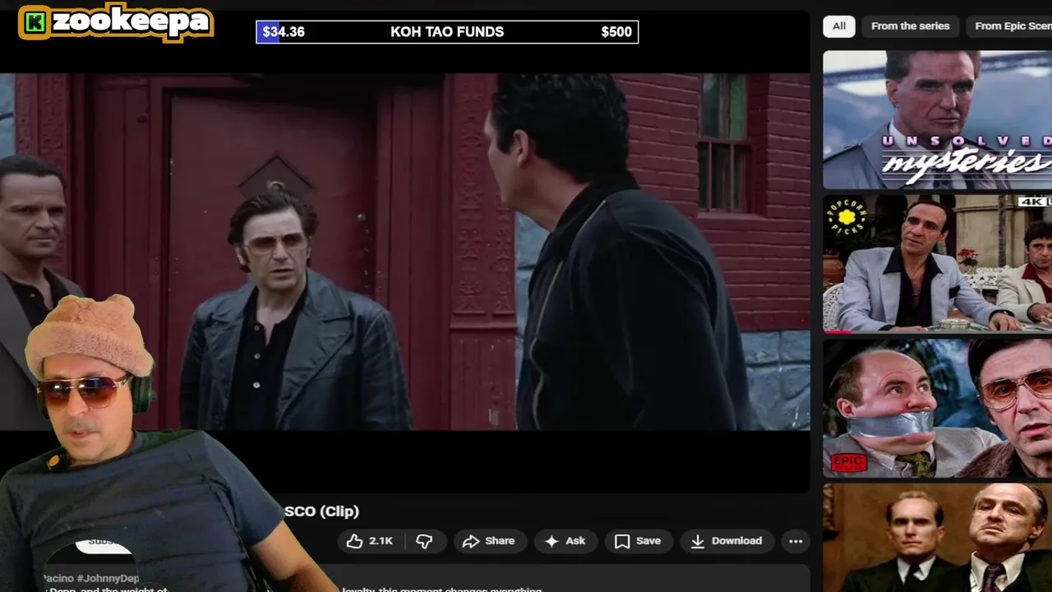The image size is (1052, 592).
Task: Like the video with 2.1K likes
Action: [x=370, y=541]
